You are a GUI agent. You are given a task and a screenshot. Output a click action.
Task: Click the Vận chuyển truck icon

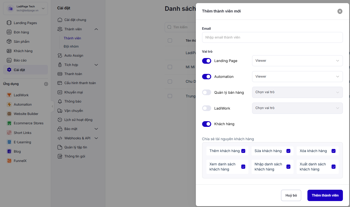60,111
